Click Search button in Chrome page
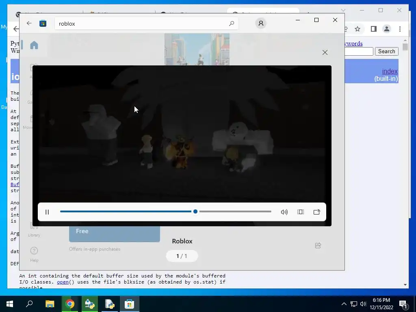 [387, 51]
